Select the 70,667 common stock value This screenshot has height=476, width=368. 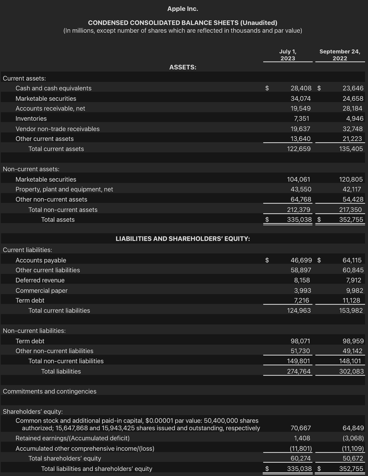pos(301,428)
